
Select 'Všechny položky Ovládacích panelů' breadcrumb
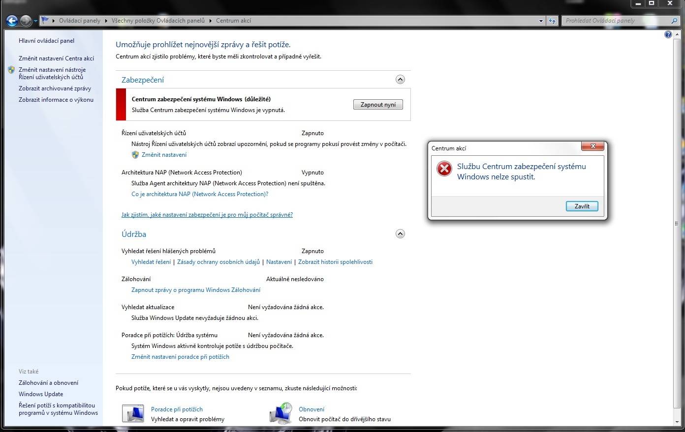[x=158, y=21]
